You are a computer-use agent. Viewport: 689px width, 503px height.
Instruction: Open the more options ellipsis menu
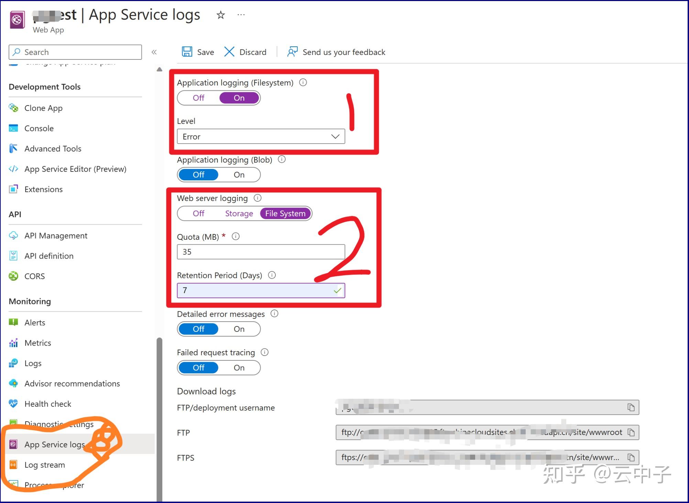pos(241,15)
